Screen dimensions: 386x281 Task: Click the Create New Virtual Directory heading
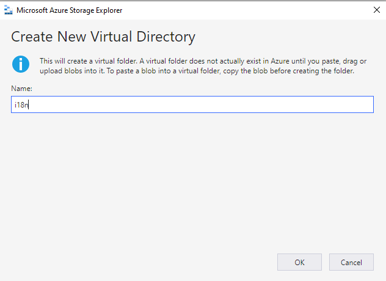coord(103,37)
